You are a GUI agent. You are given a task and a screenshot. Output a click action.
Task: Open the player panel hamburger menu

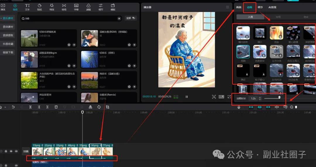[227, 7]
